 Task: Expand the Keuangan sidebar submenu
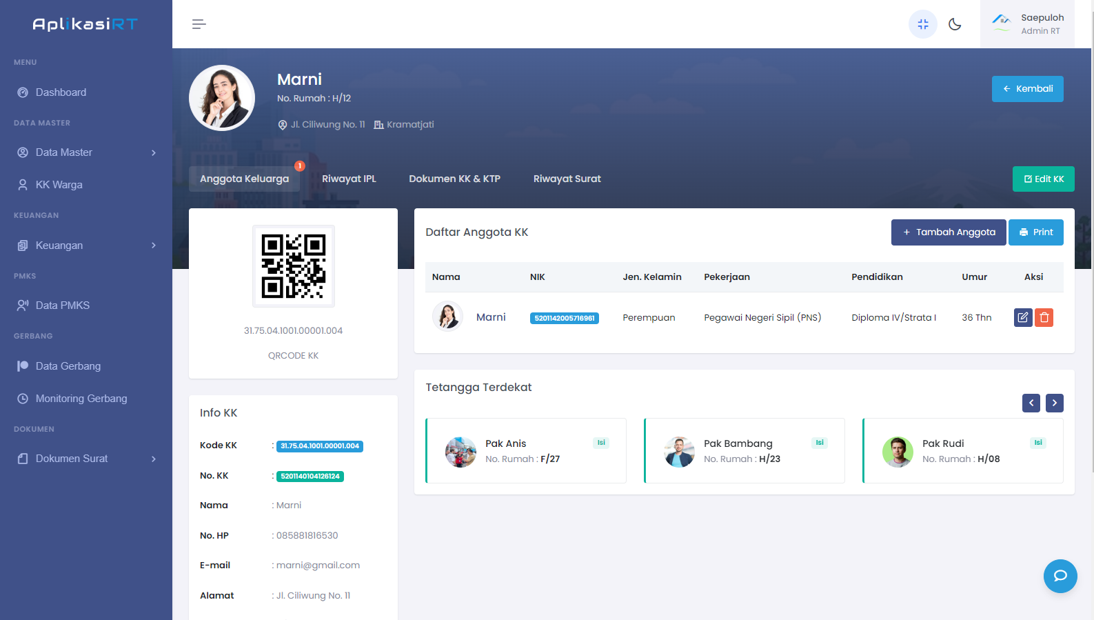coord(86,246)
